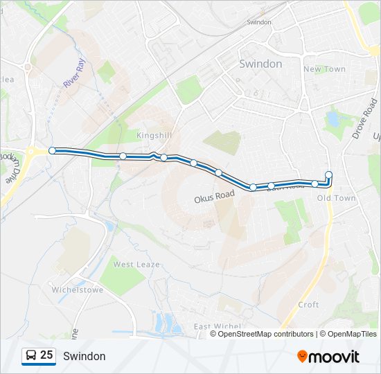Click the westernmost stop marker on route
381x374 pixels.
coord(52,151)
